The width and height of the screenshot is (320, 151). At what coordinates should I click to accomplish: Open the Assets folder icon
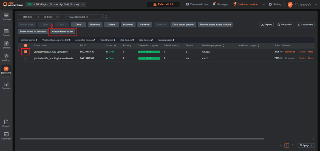tap(6, 31)
